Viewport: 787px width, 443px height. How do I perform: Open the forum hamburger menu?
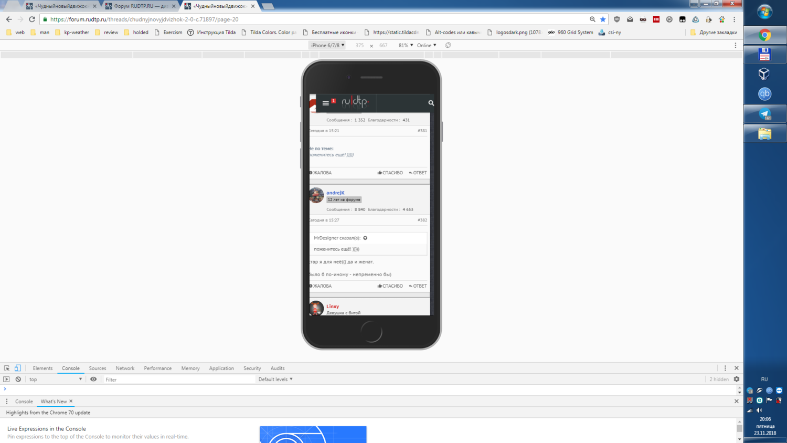pos(325,103)
